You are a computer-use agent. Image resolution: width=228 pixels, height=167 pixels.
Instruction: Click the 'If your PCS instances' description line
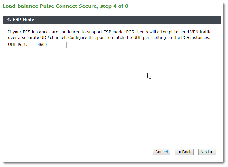110,32
